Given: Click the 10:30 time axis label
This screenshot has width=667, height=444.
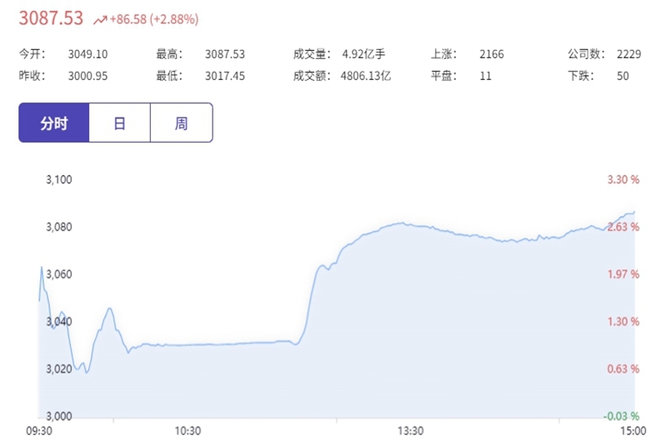Looking at the screenshot, I should click(x=188, y=431).
